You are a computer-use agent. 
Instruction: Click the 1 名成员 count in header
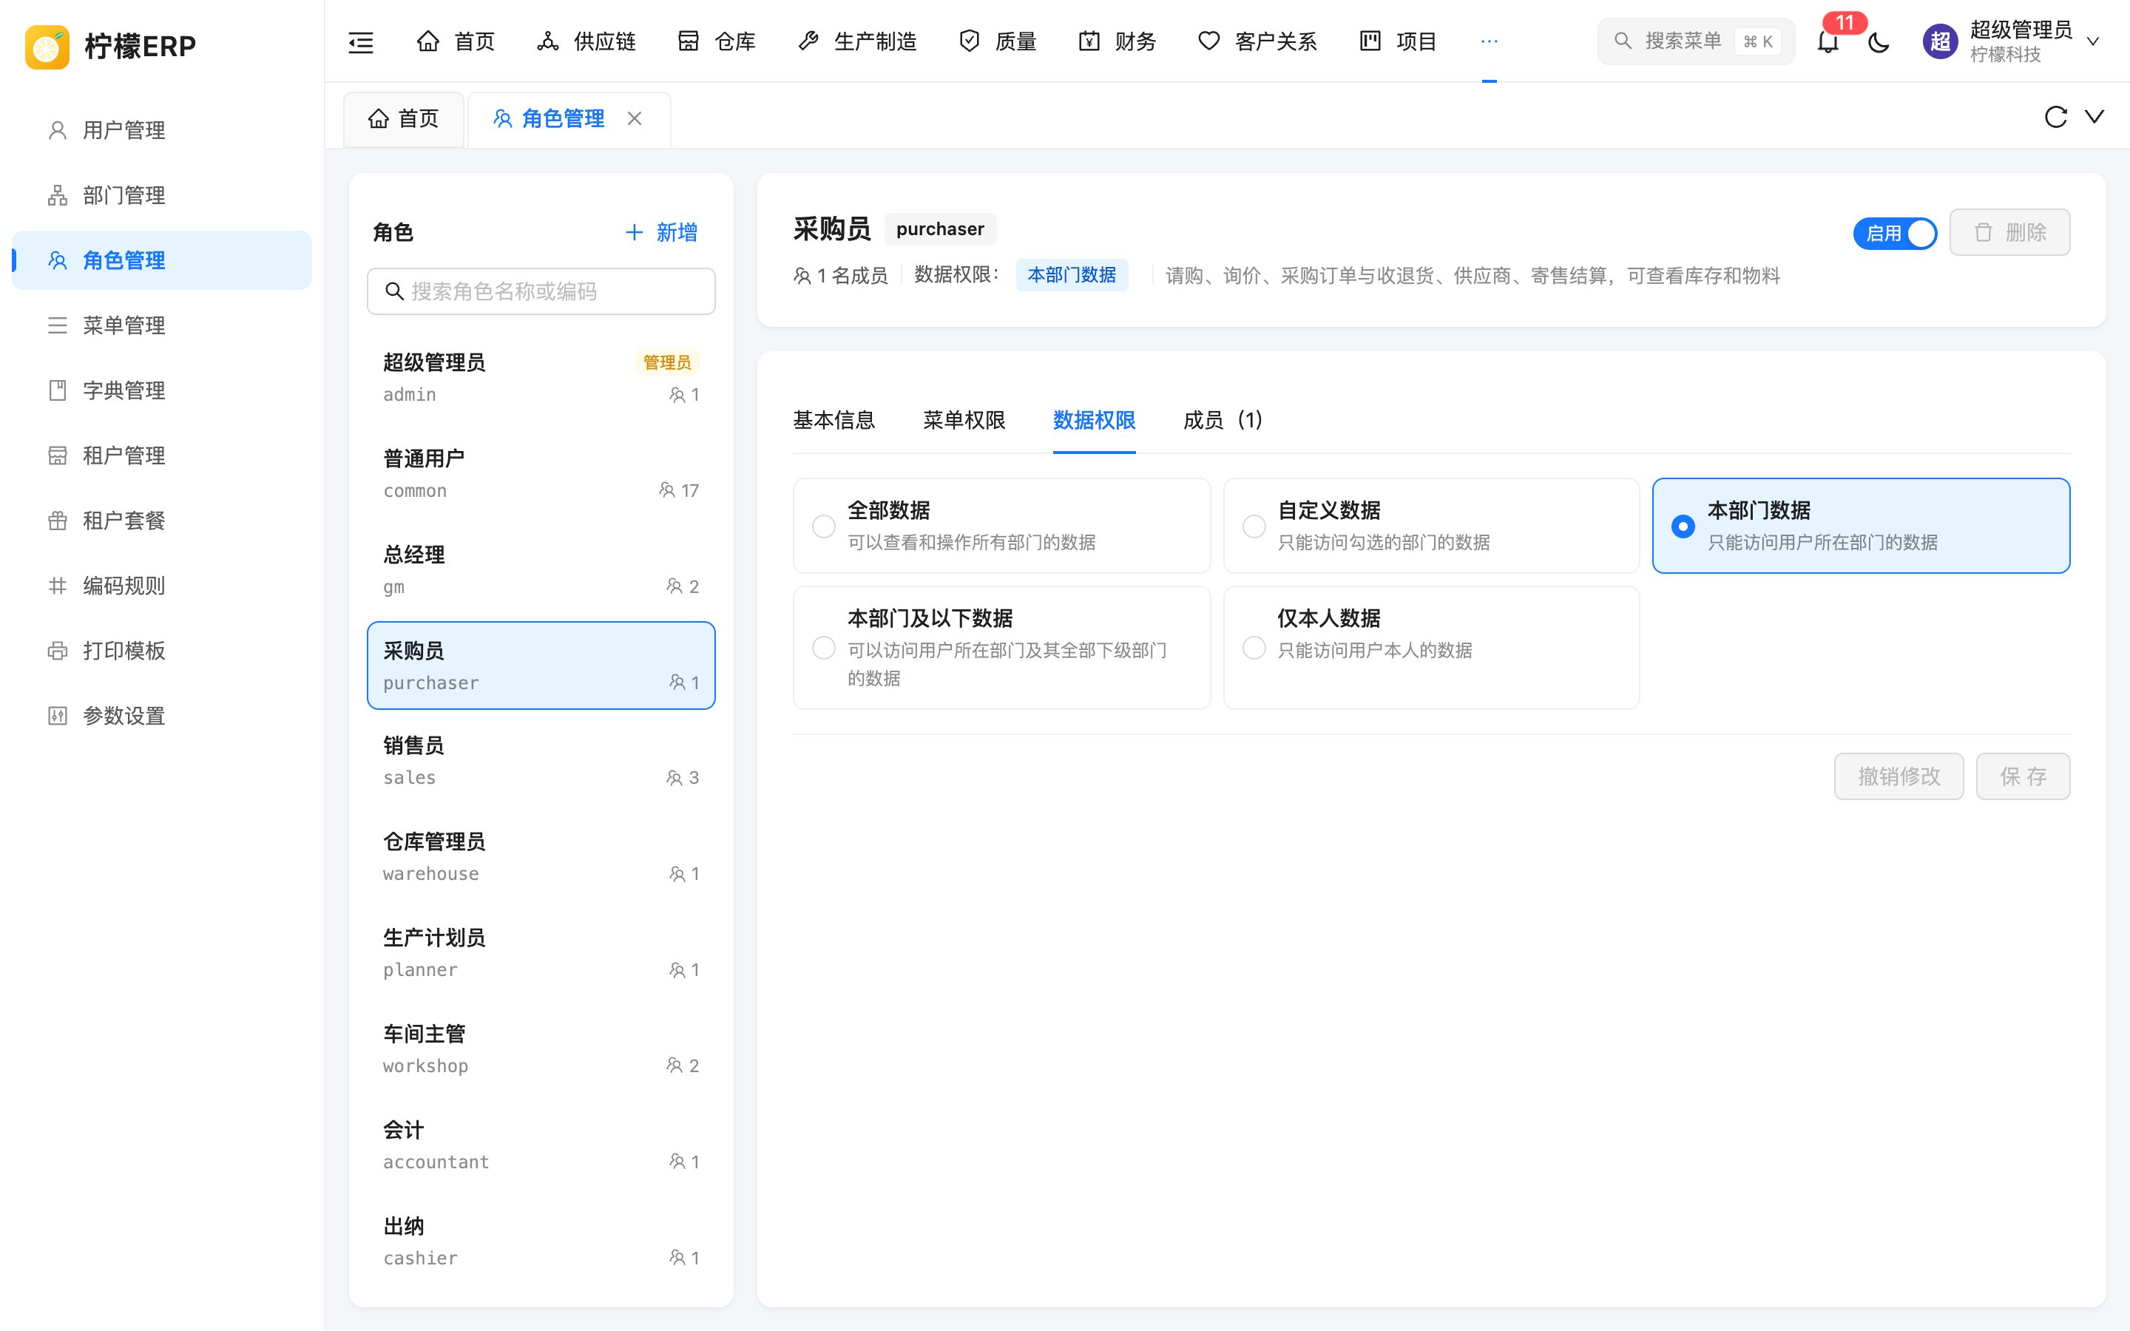[x=841, y=276]
